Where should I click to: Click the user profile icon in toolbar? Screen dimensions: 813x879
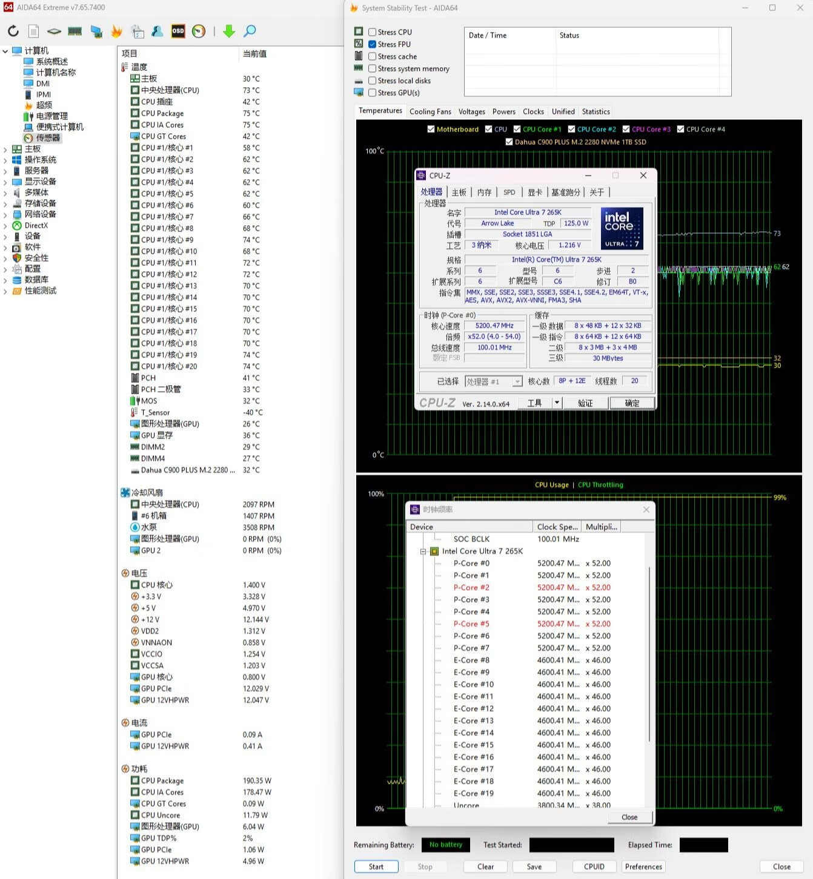(x=158, y=31)
